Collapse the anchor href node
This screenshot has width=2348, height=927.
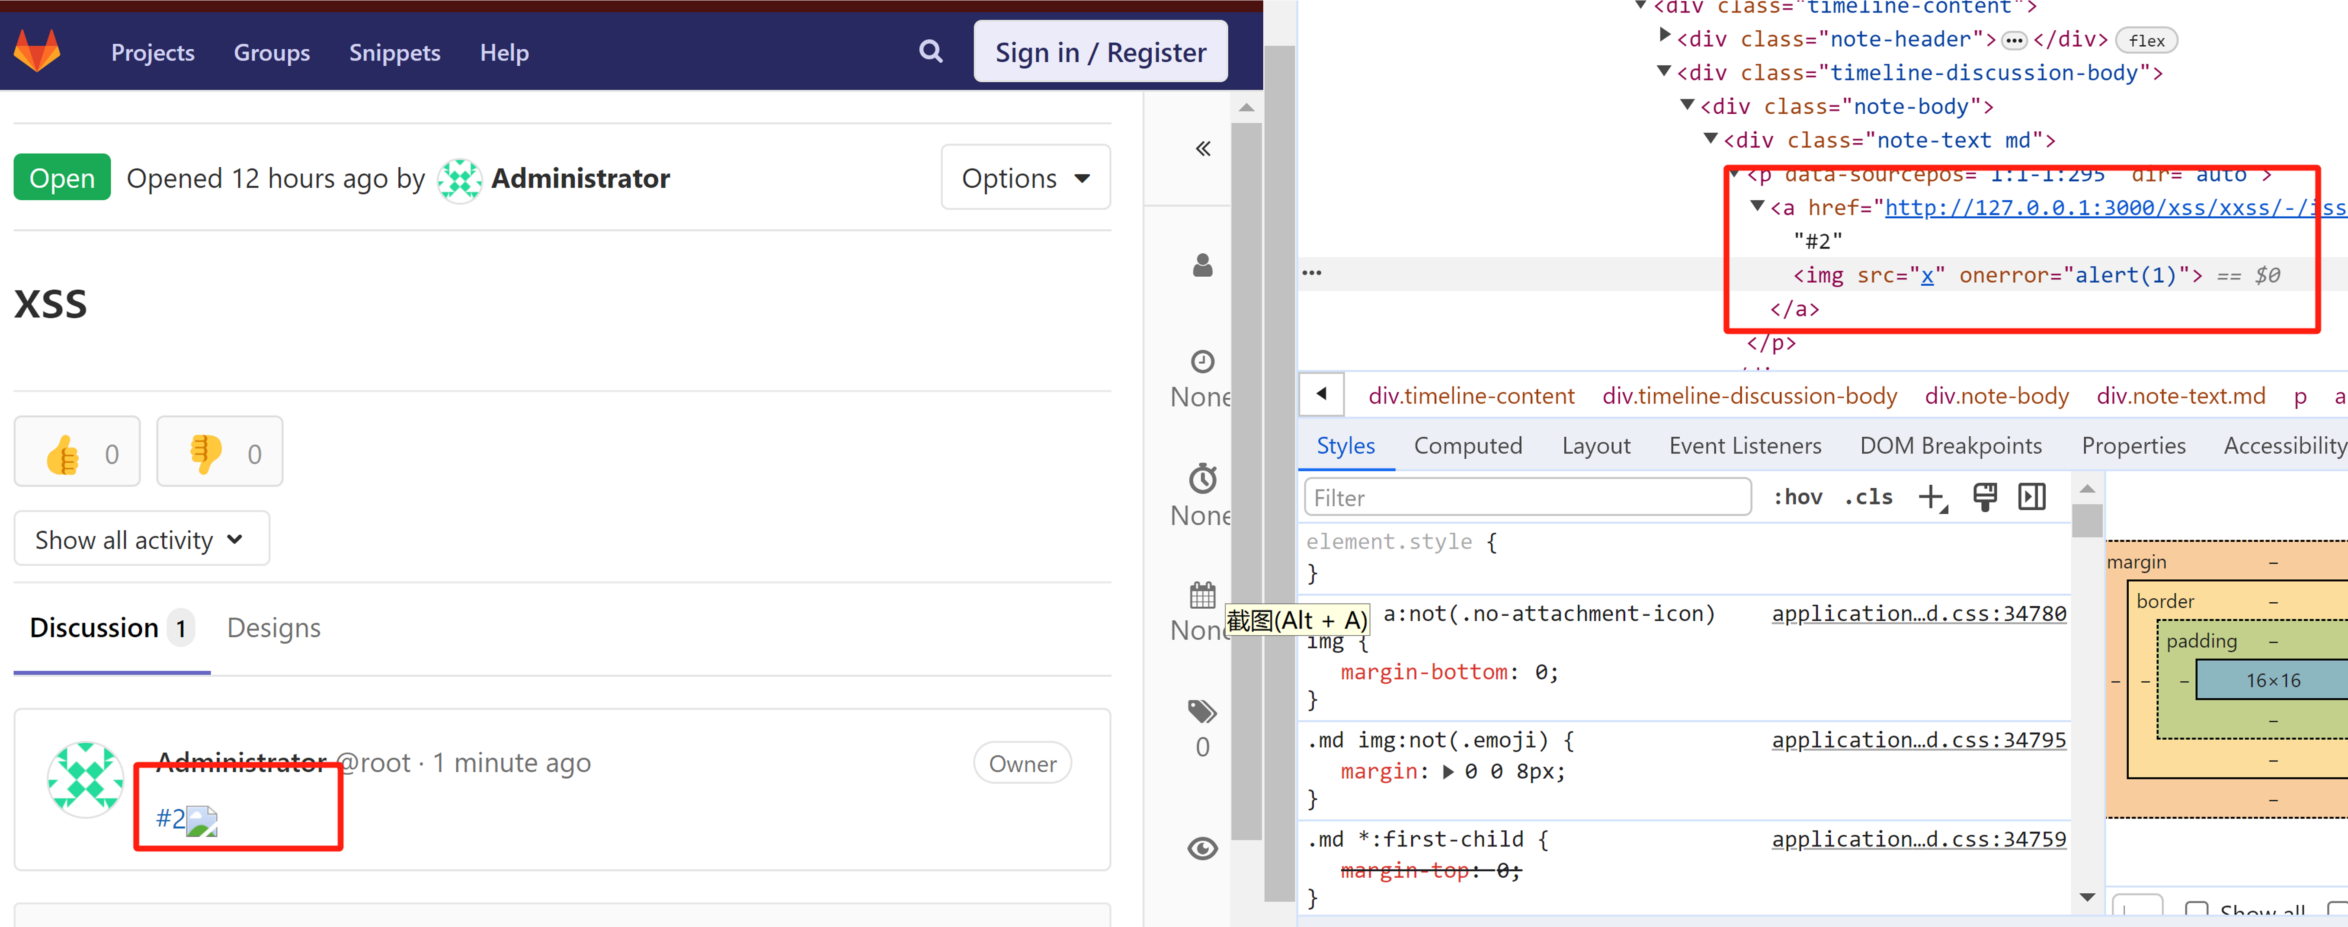[1757, 206]
